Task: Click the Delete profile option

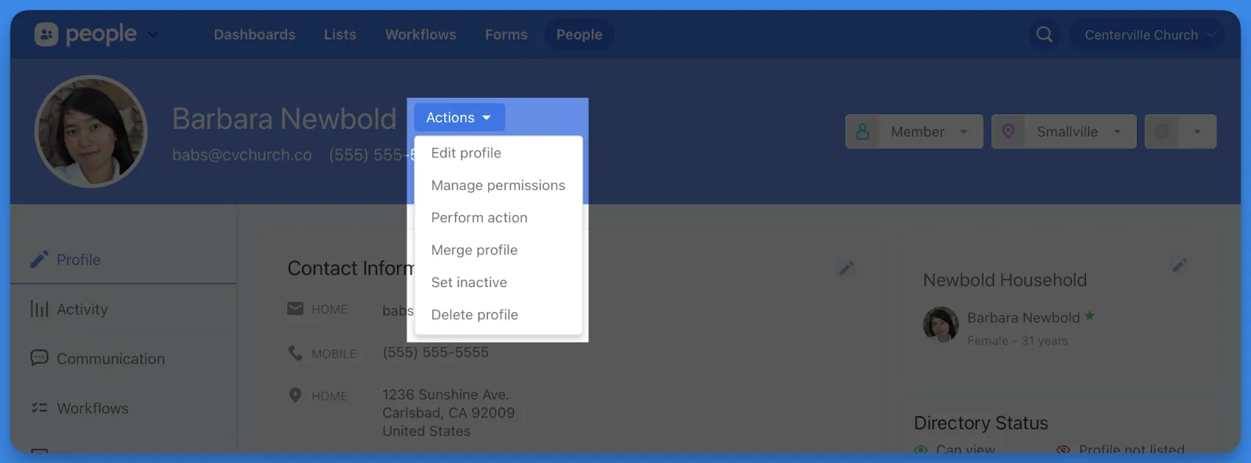Action: coord(474,314)
